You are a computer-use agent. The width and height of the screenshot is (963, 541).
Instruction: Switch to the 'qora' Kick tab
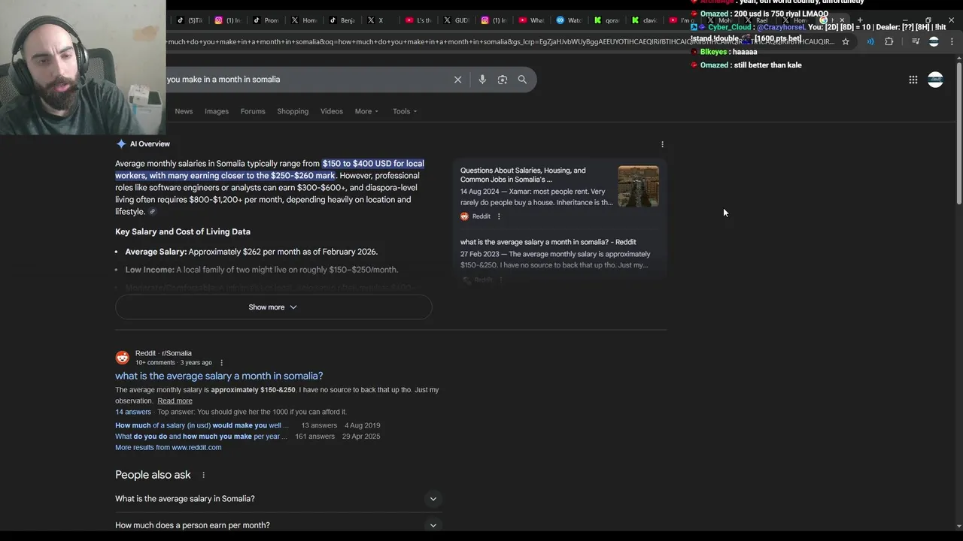click(x=608, y=20)
